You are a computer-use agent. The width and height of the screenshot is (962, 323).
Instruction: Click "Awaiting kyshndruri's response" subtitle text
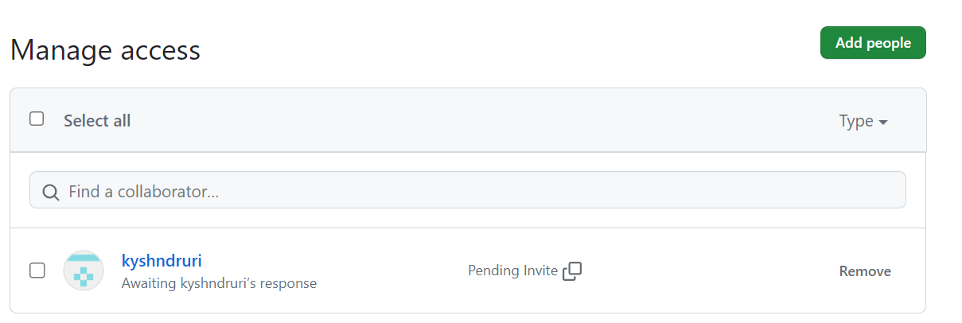[x=219, y=283]
